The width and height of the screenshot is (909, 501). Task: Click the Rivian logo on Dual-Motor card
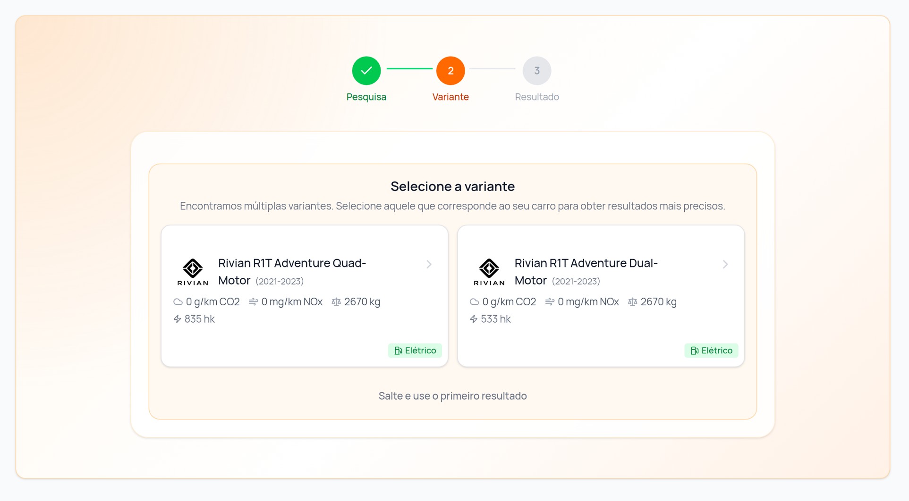[x=489, y=272]
